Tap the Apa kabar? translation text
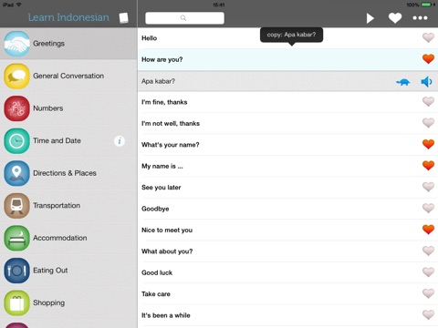438x328 pixels. pos(158,81)
